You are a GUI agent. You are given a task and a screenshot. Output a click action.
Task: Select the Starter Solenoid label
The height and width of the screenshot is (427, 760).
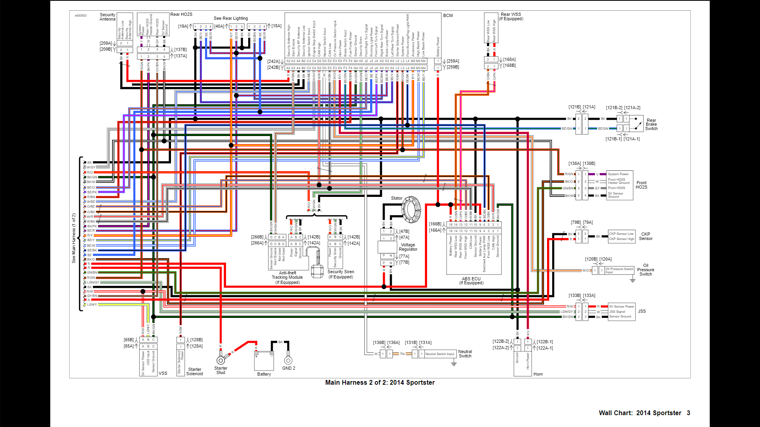pos(194,372)
